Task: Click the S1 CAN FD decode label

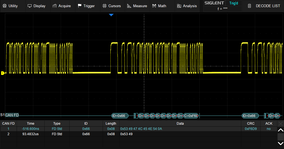Action: pyautogui.click(x=10, y=115)
